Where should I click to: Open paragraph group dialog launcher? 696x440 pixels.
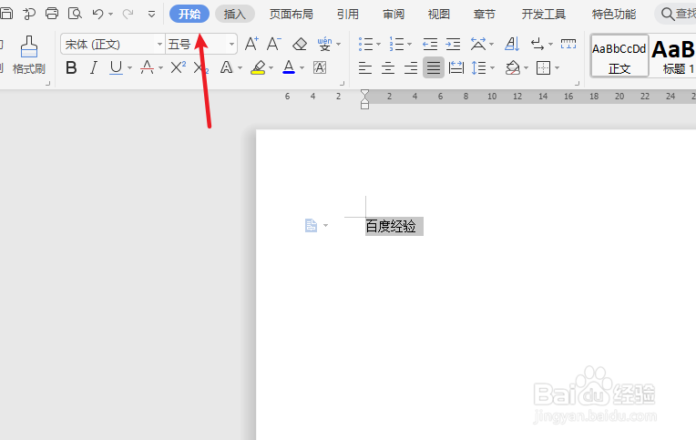(577, 83)
